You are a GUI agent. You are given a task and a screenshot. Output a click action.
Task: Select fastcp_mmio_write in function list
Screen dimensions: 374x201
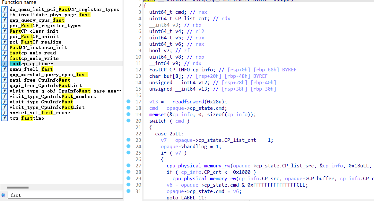point(34,58)
